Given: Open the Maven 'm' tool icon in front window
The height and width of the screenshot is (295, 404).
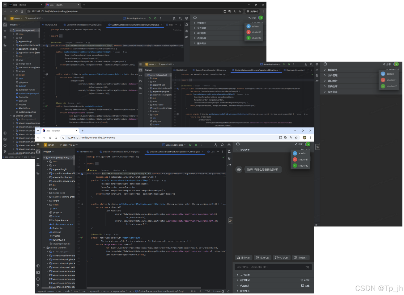Looking at the screenshot, I should (x=229, y=165).
